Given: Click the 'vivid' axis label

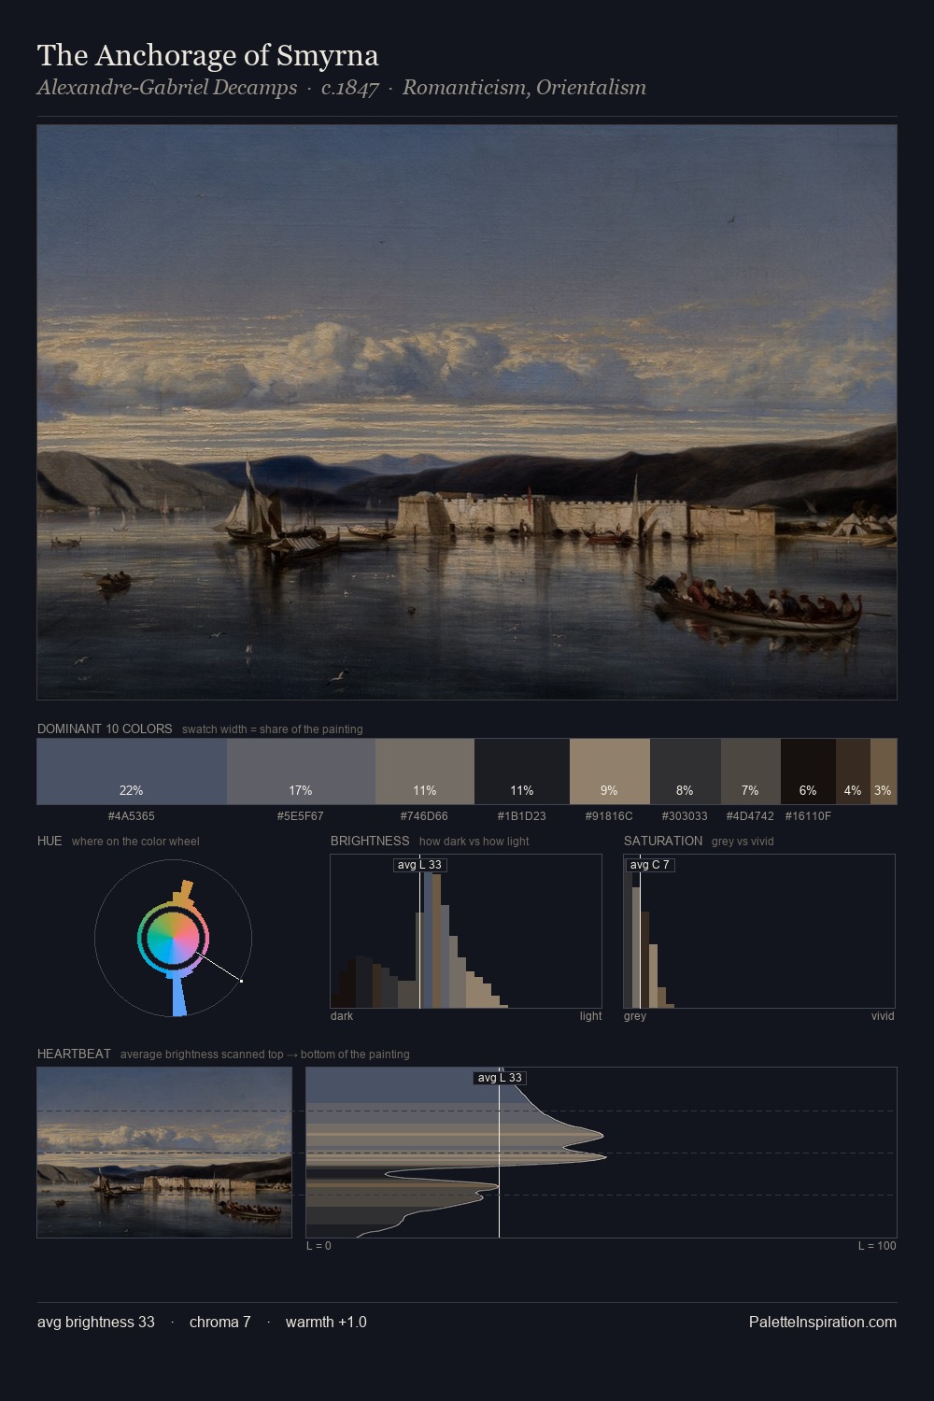Looking at the screenshot, I should (883, 1016).
